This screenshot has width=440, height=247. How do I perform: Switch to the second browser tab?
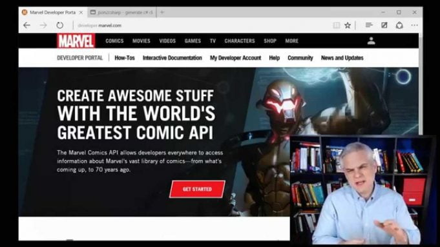pos(121,13)
